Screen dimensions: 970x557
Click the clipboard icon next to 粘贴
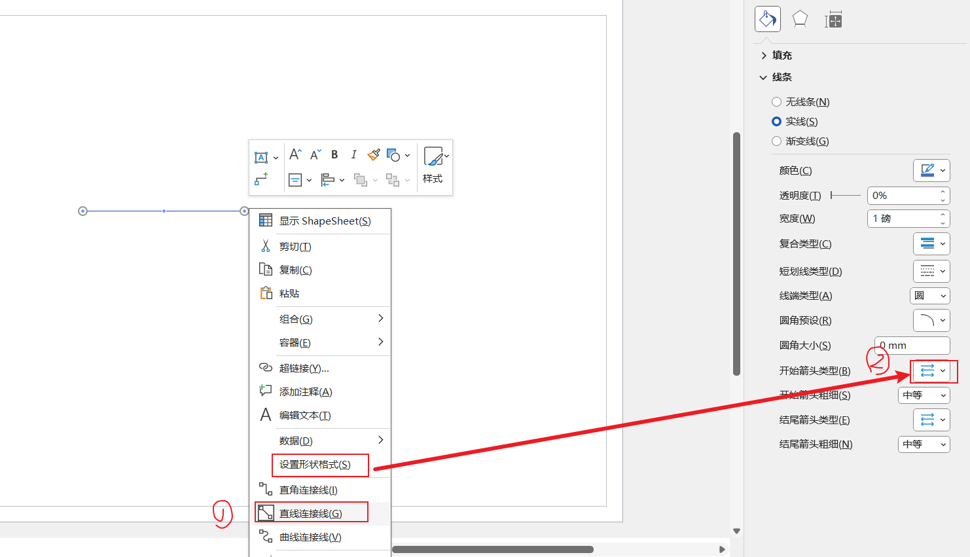point(266,293)
